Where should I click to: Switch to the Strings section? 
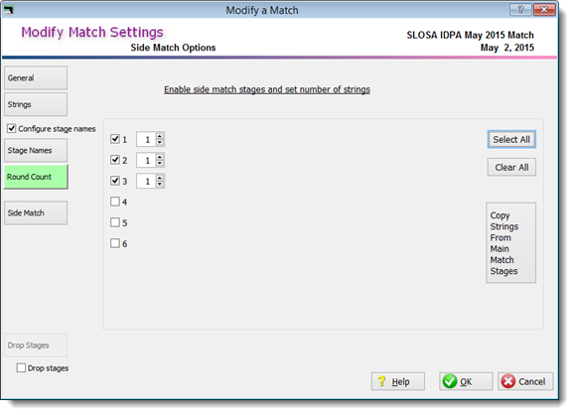coord(36,104)
